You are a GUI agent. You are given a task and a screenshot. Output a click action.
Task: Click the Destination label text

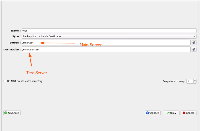tap(12, 50)
